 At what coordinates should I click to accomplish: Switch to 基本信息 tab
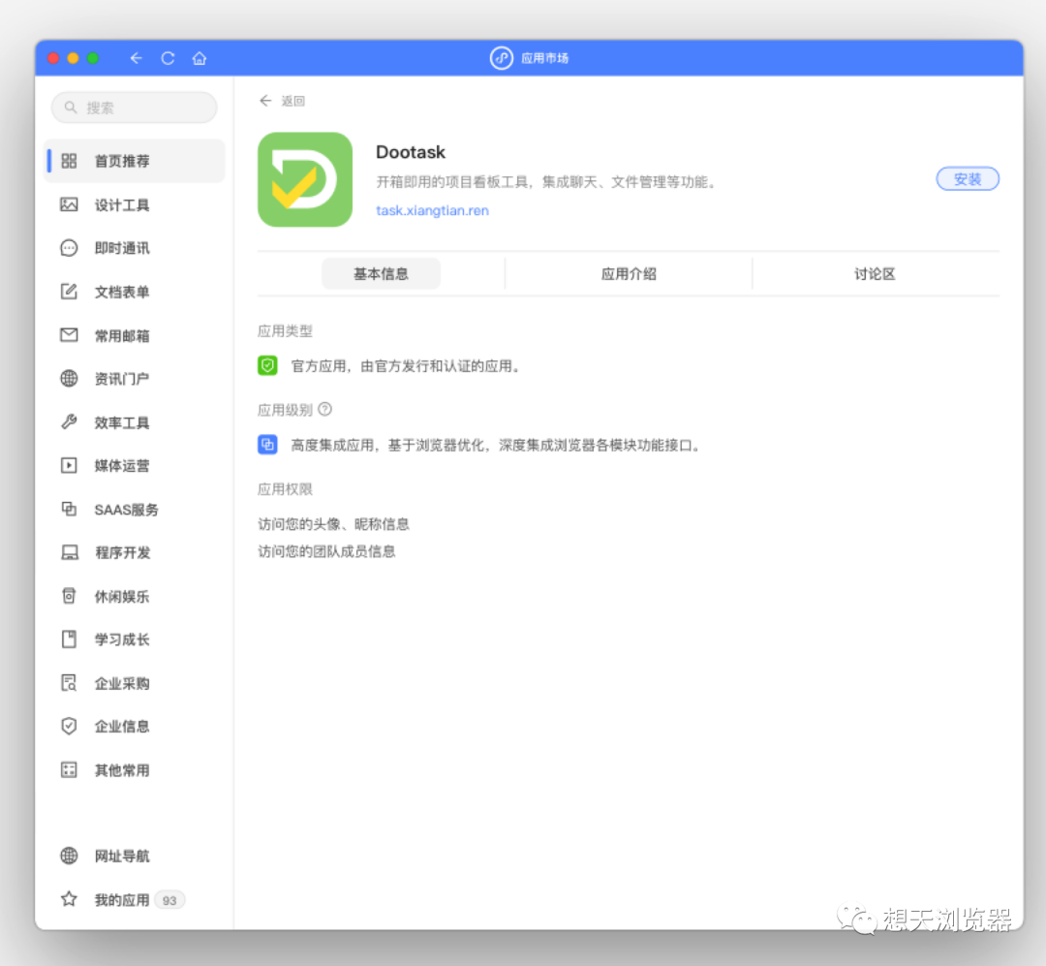(381, 273)
